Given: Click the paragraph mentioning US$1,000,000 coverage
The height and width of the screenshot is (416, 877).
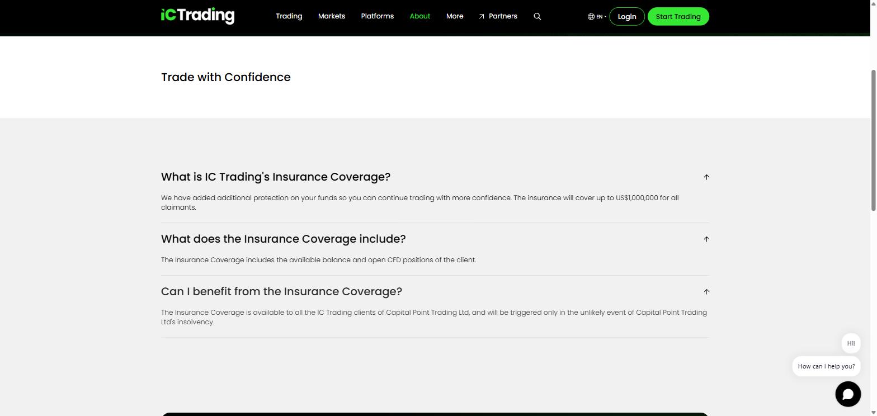Looking at the screenshot, I should coord(420,202).
